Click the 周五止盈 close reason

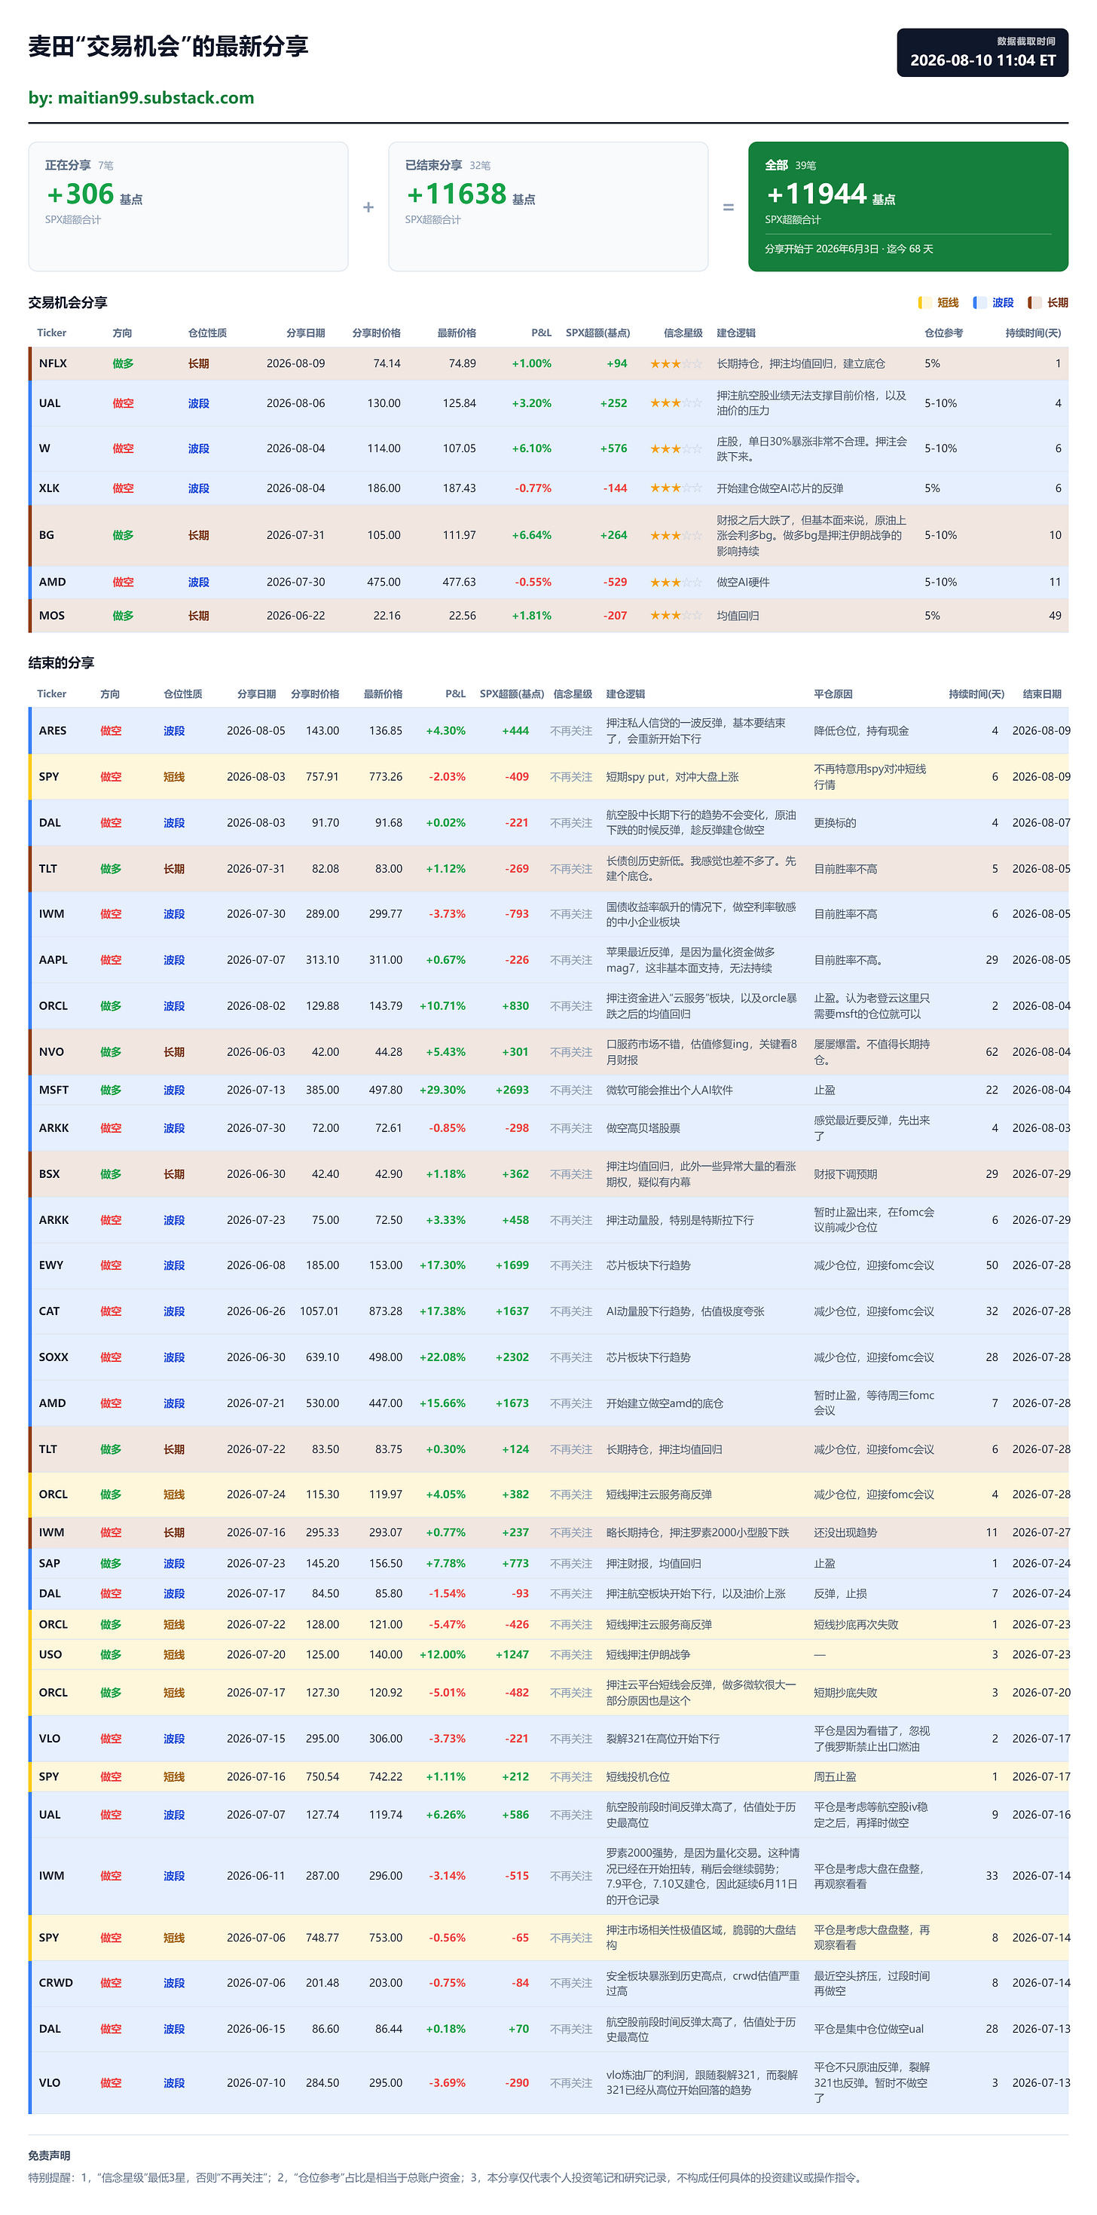click(x=835, y=1776)
